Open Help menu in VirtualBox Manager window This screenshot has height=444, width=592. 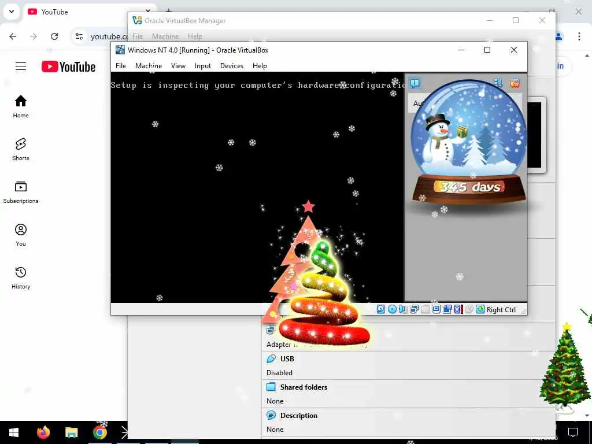click(x=195, y=36)
